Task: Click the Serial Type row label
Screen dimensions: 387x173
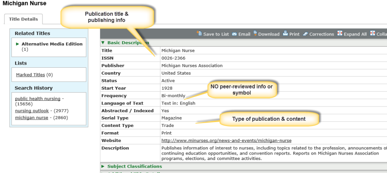Action: [115, 118]
